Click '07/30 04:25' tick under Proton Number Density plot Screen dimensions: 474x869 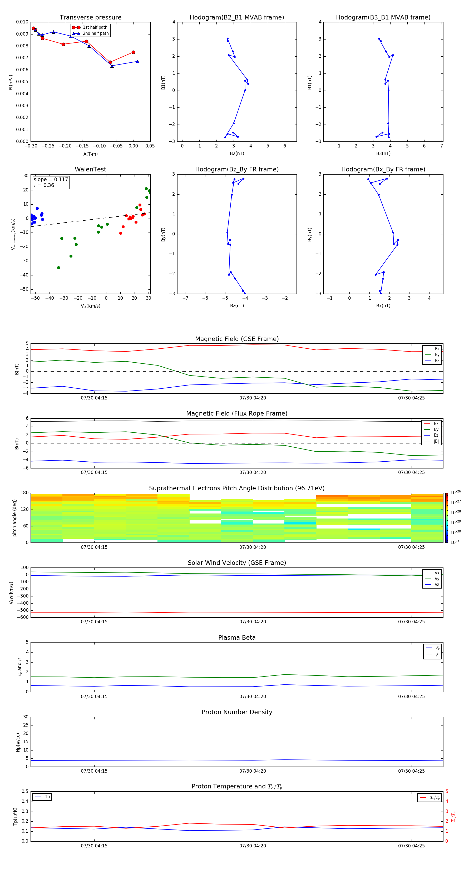[411, 771]
